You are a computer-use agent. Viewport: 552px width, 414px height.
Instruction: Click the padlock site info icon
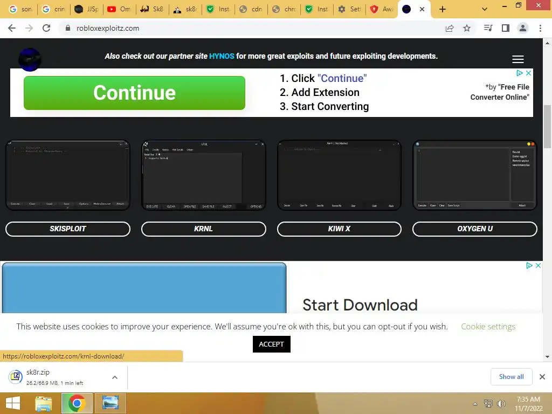(68, 28)
